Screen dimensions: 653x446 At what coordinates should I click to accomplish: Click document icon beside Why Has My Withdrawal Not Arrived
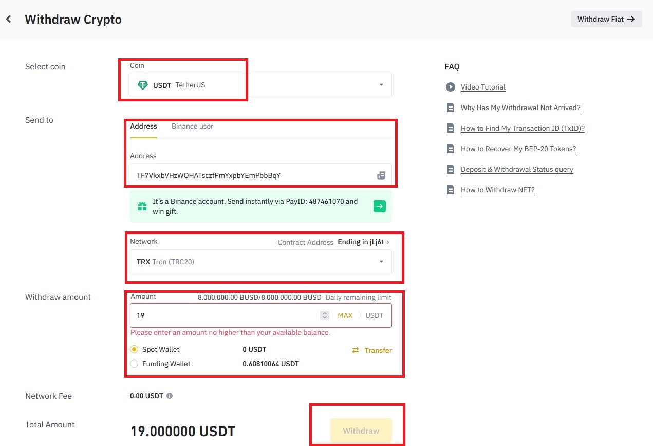click(x=451, y=108)
